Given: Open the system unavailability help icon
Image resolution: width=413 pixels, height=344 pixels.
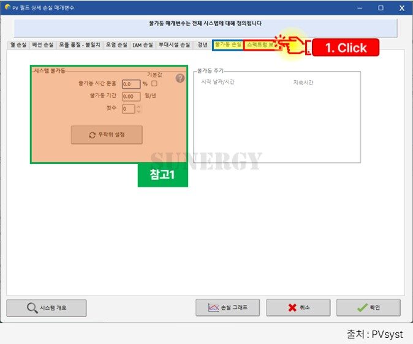Looking at the screenshot, I should [x=180, y=78].
